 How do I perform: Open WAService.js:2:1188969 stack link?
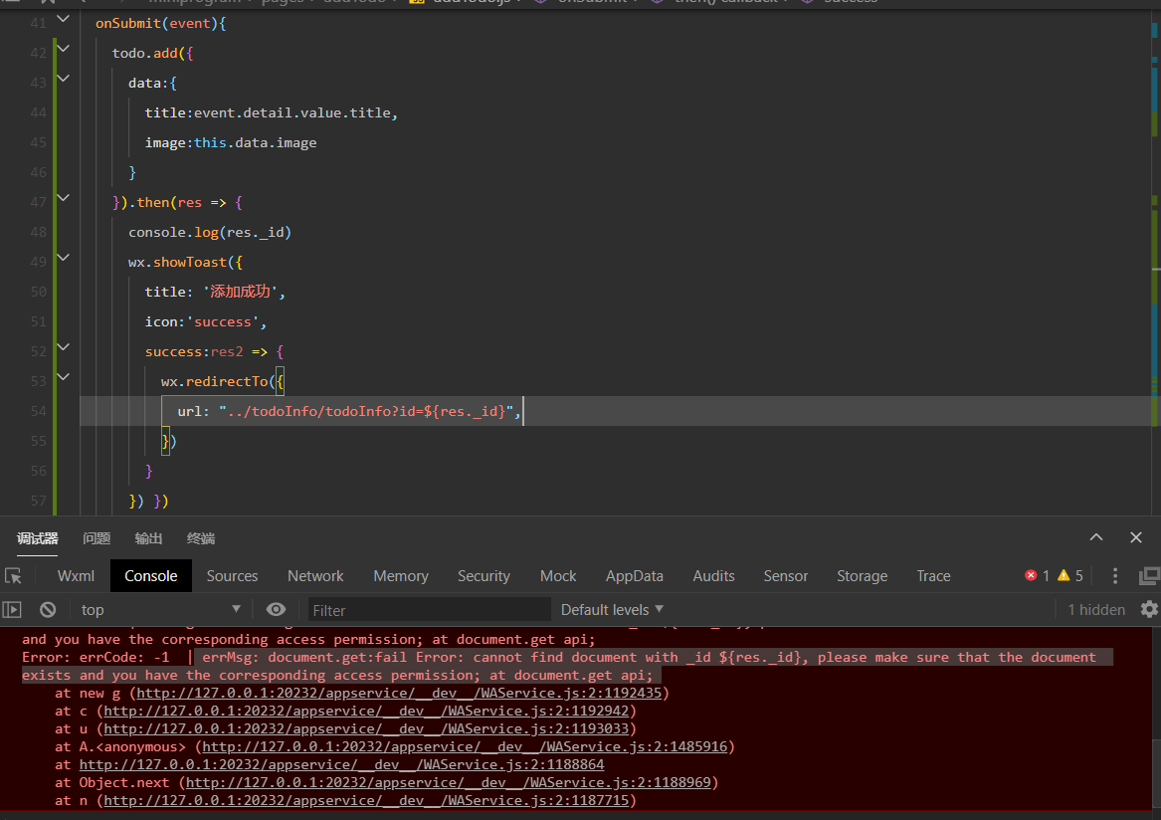(448, 782)
